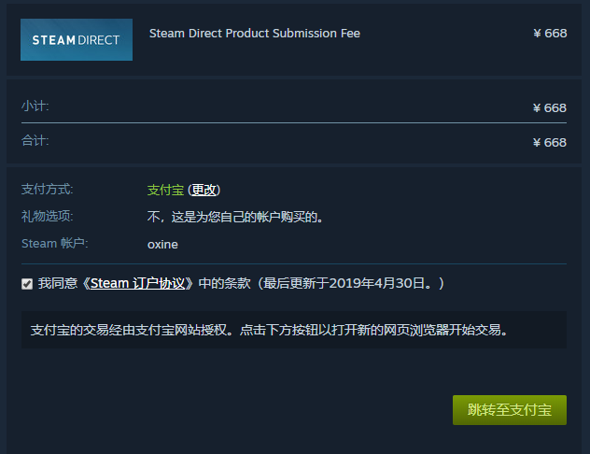Viewport: 590px width, 454px height.
Task: Click the account name oxine
Action: pyautogui.click(x=162, y=245)
